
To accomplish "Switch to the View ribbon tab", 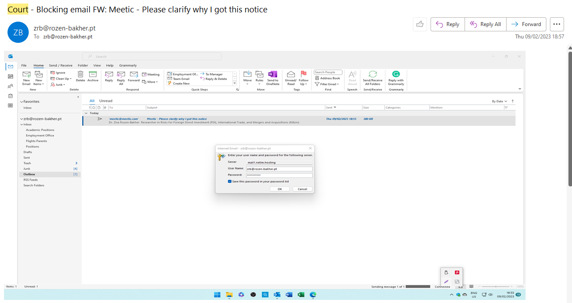I will (97, 65).
